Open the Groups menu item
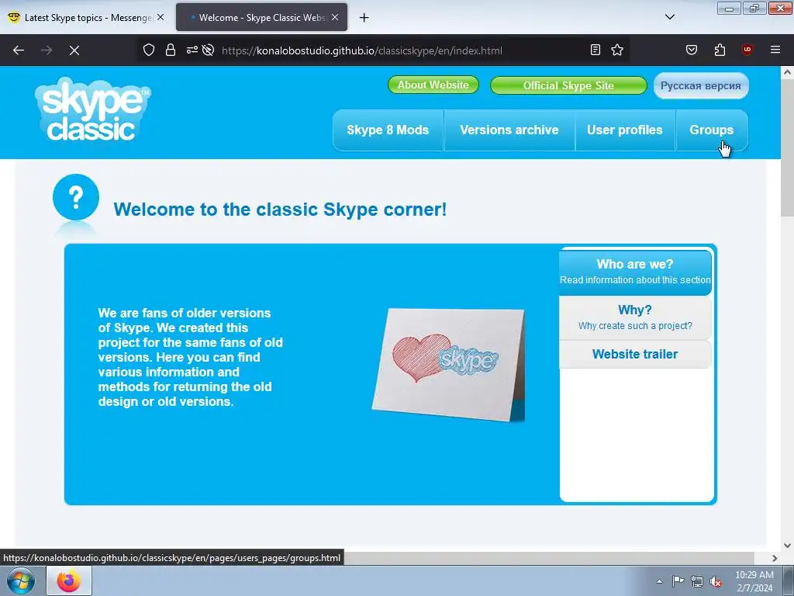Viewport: 794px width, 596px height. (712, 130)
